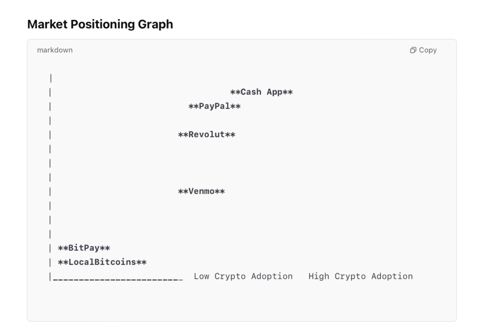The width and height of the screenshot is (482, 334).
Task: Click the word Low on the axis
Action: [201, 276]
